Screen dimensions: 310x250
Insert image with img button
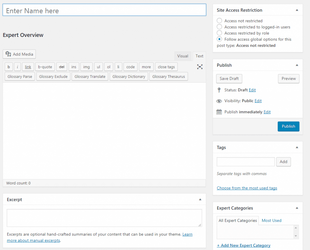coord(87,67)
